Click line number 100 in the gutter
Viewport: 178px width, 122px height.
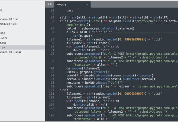[52, 90]
